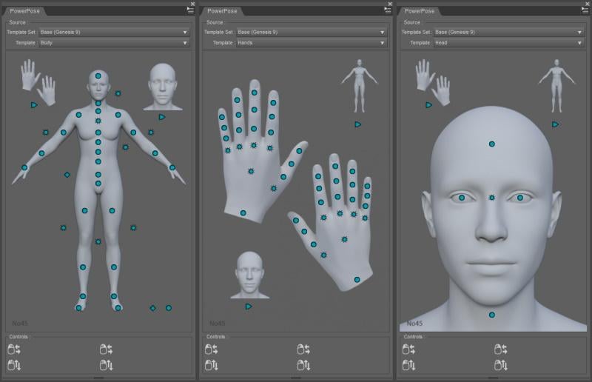
Task: Open the Template dropdown showing Hands
Action: click(311, 43)
